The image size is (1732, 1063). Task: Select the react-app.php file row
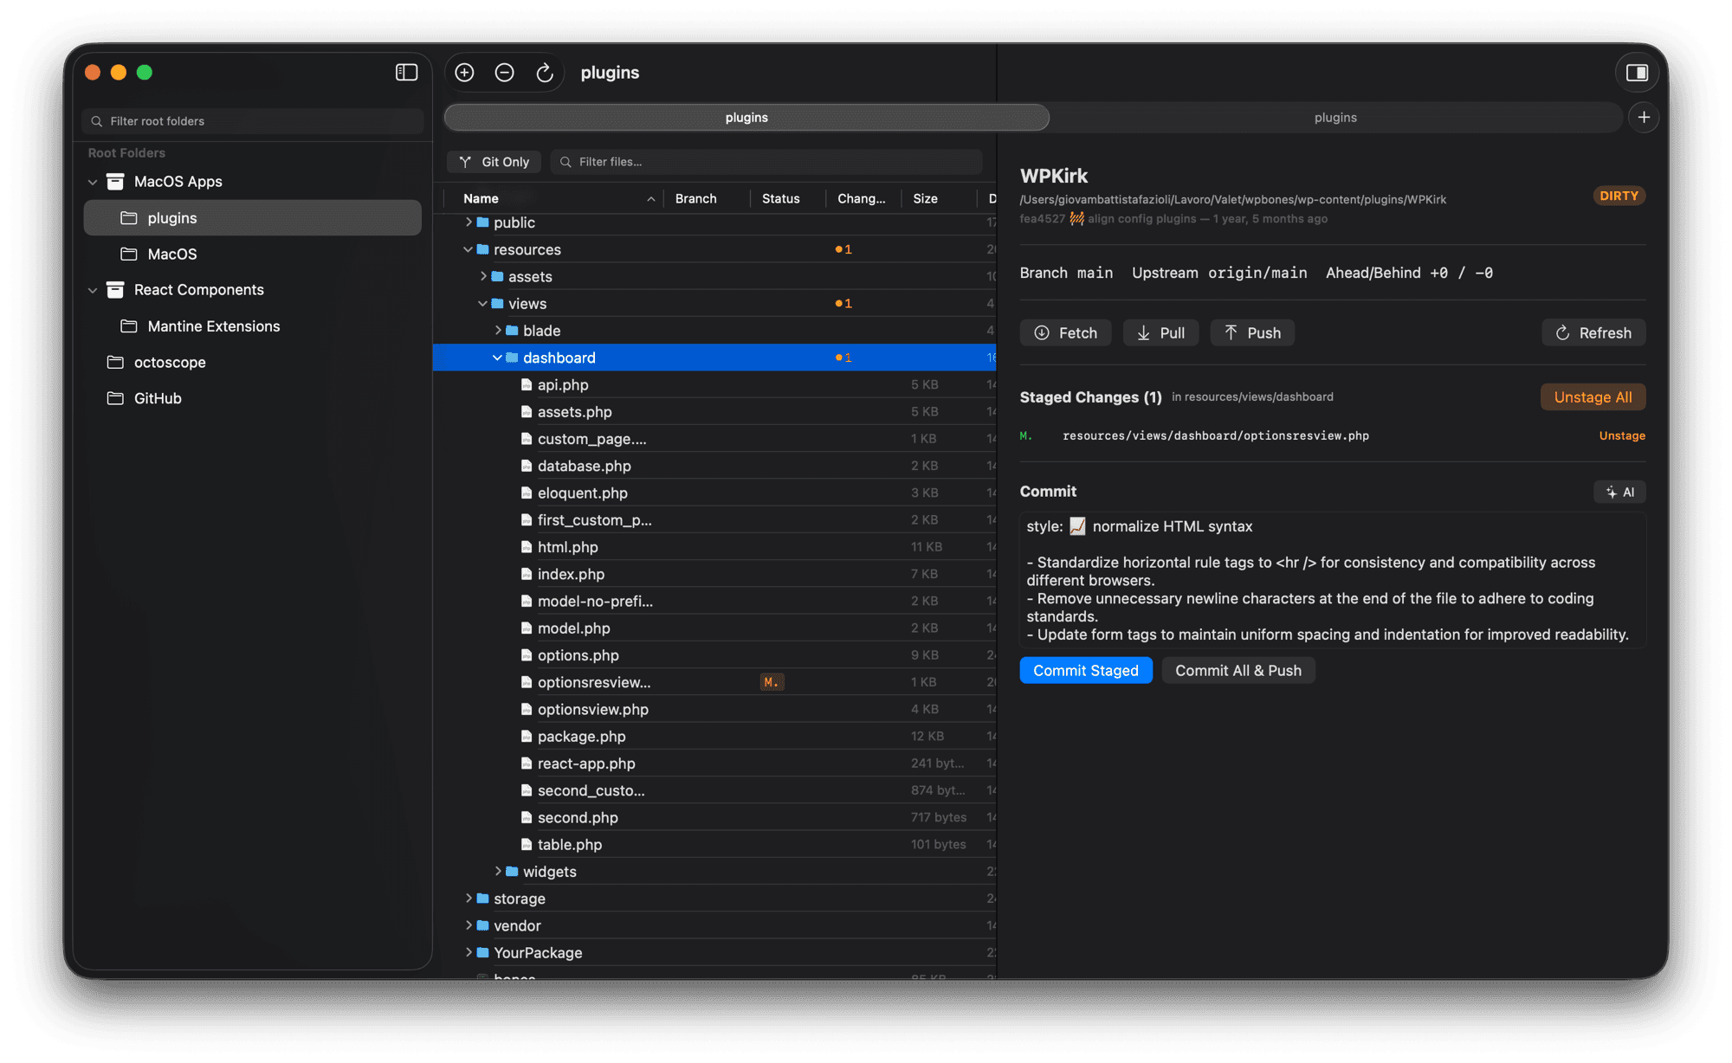[x=714, y=763]
